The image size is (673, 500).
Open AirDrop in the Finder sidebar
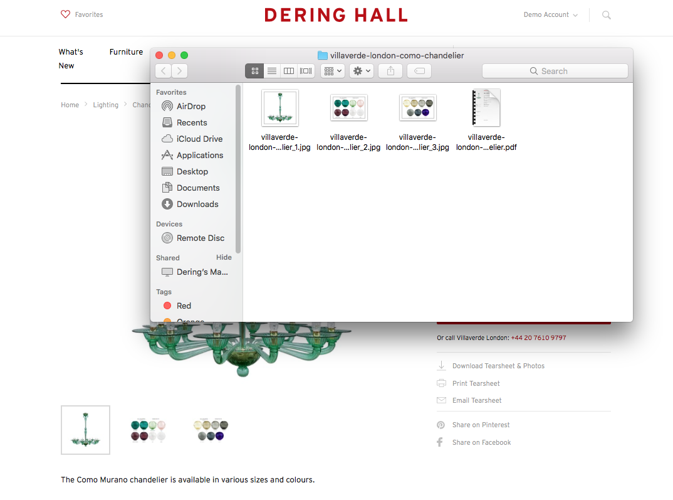pyautogui.click(x=191, y=106)
